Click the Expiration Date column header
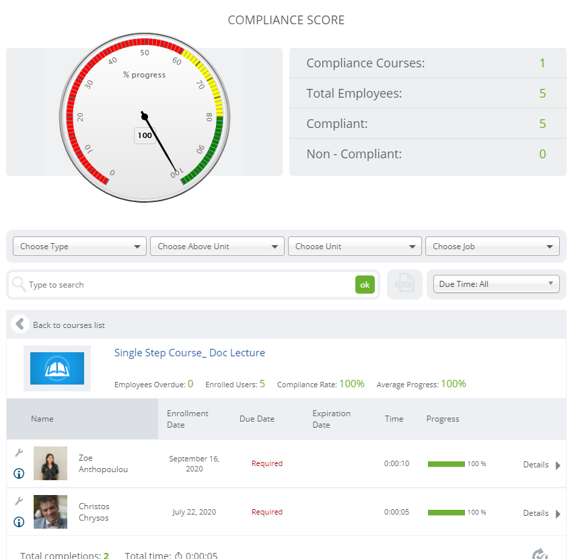This screenshot has height=559, width=574. tap(331, 419)
